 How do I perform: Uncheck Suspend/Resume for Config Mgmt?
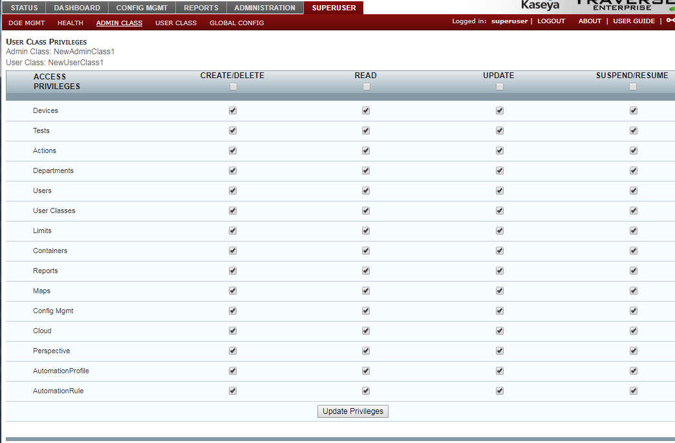coord(634,311)
